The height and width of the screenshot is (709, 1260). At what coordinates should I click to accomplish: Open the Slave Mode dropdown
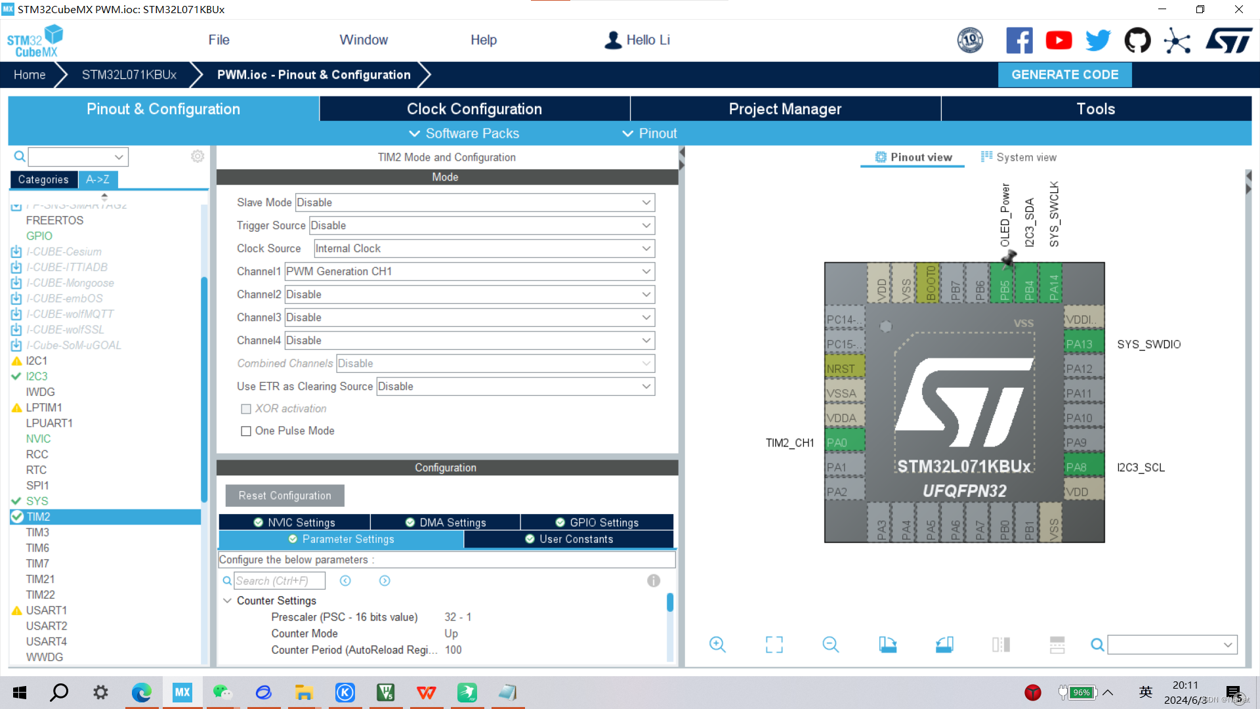point(473,203)
